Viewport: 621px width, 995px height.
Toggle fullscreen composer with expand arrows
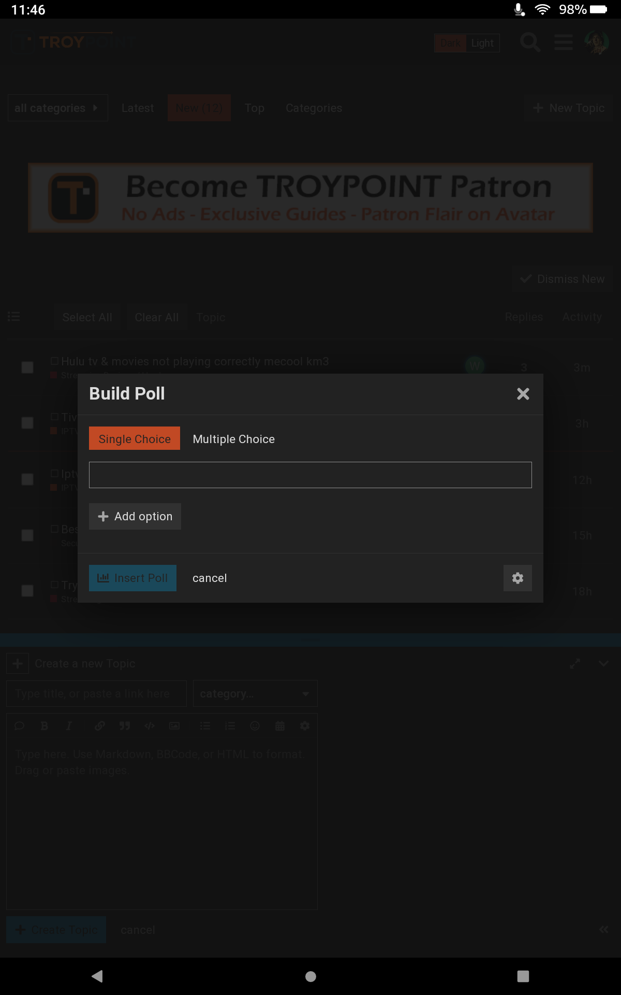574,663
